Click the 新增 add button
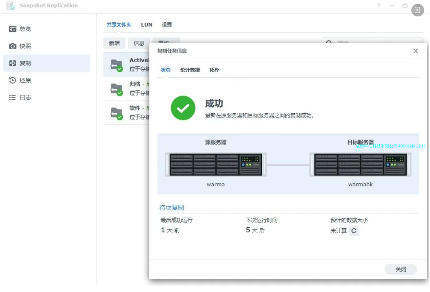Image resolution: width=430 pixels, height=292 pixels. coord(114,43)
